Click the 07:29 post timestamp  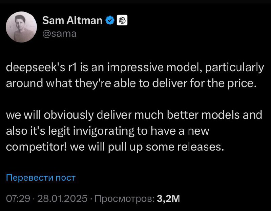[x=18, y=199]
